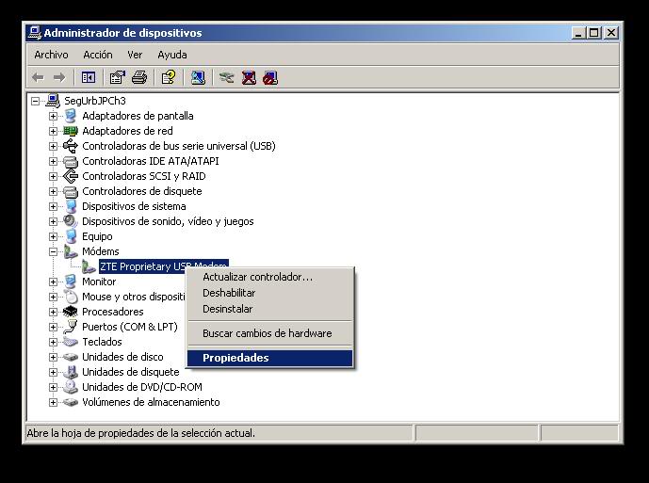
Task: Select the Mouse y otros dispositivos row
Action: coord(133,297)
